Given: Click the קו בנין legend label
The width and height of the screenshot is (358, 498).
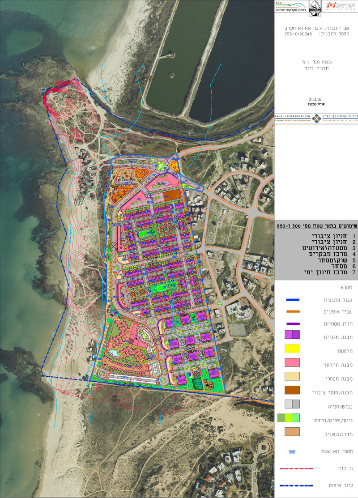Looking at the screenshot, I should [x=345, y=468].
